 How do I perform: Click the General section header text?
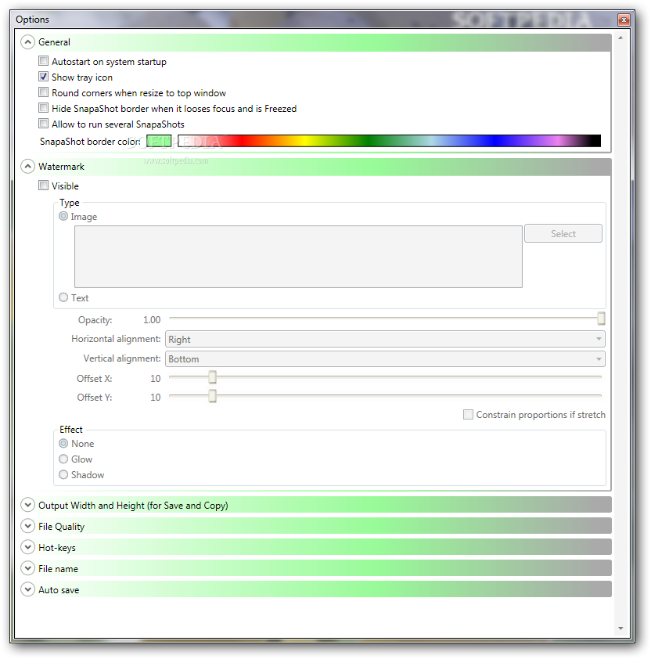54,42
